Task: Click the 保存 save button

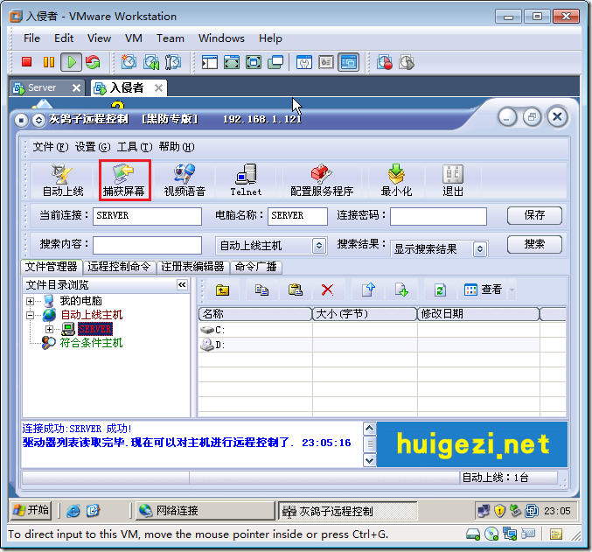Action: click(534, 215)
